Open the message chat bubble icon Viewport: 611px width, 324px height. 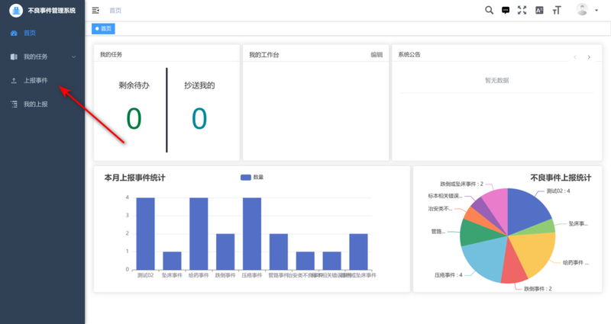pyautogui.click(x=506, y=11)
